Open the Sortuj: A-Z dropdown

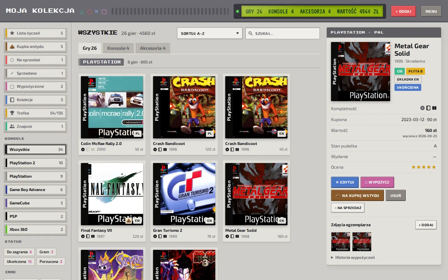(210, 33)
